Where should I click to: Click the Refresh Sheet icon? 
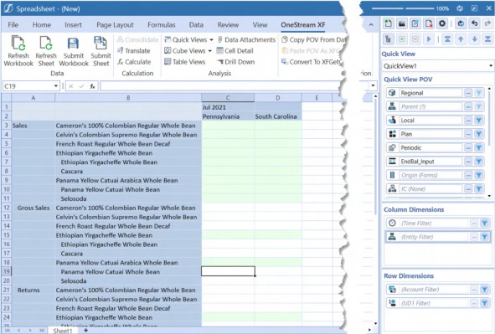pos(46,44)
